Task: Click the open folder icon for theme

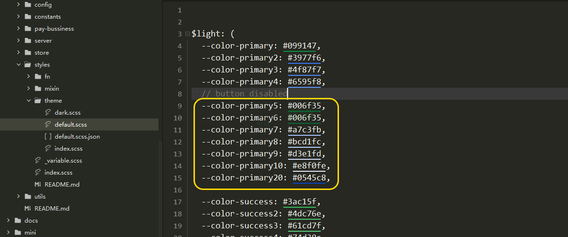Action: tap(37, 101)
